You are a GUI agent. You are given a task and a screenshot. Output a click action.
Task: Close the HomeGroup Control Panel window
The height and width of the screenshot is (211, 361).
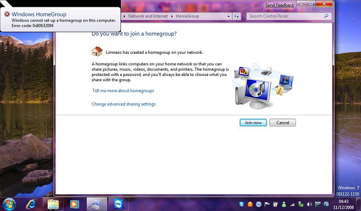point(324,4)
